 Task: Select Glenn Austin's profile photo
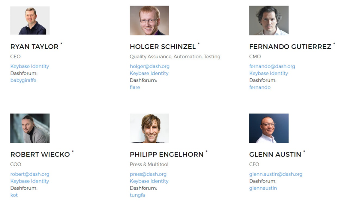pyautogui.click(x=269, y=128)
